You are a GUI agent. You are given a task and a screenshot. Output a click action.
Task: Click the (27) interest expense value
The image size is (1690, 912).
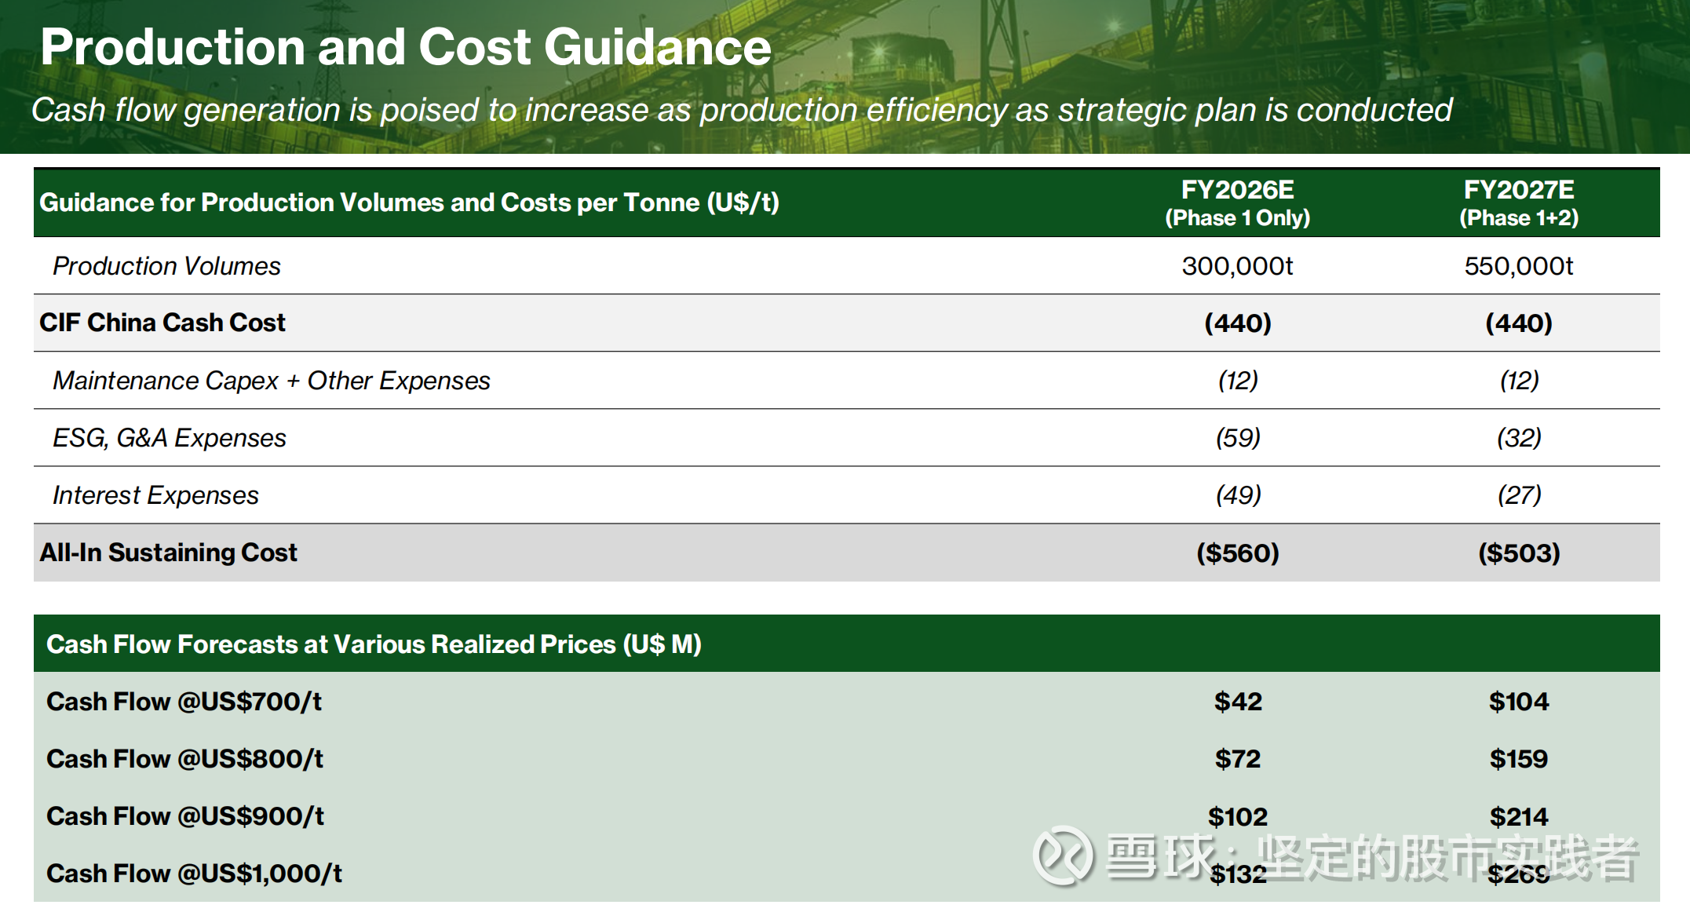pyautogui.click(x=1519, y=495)
